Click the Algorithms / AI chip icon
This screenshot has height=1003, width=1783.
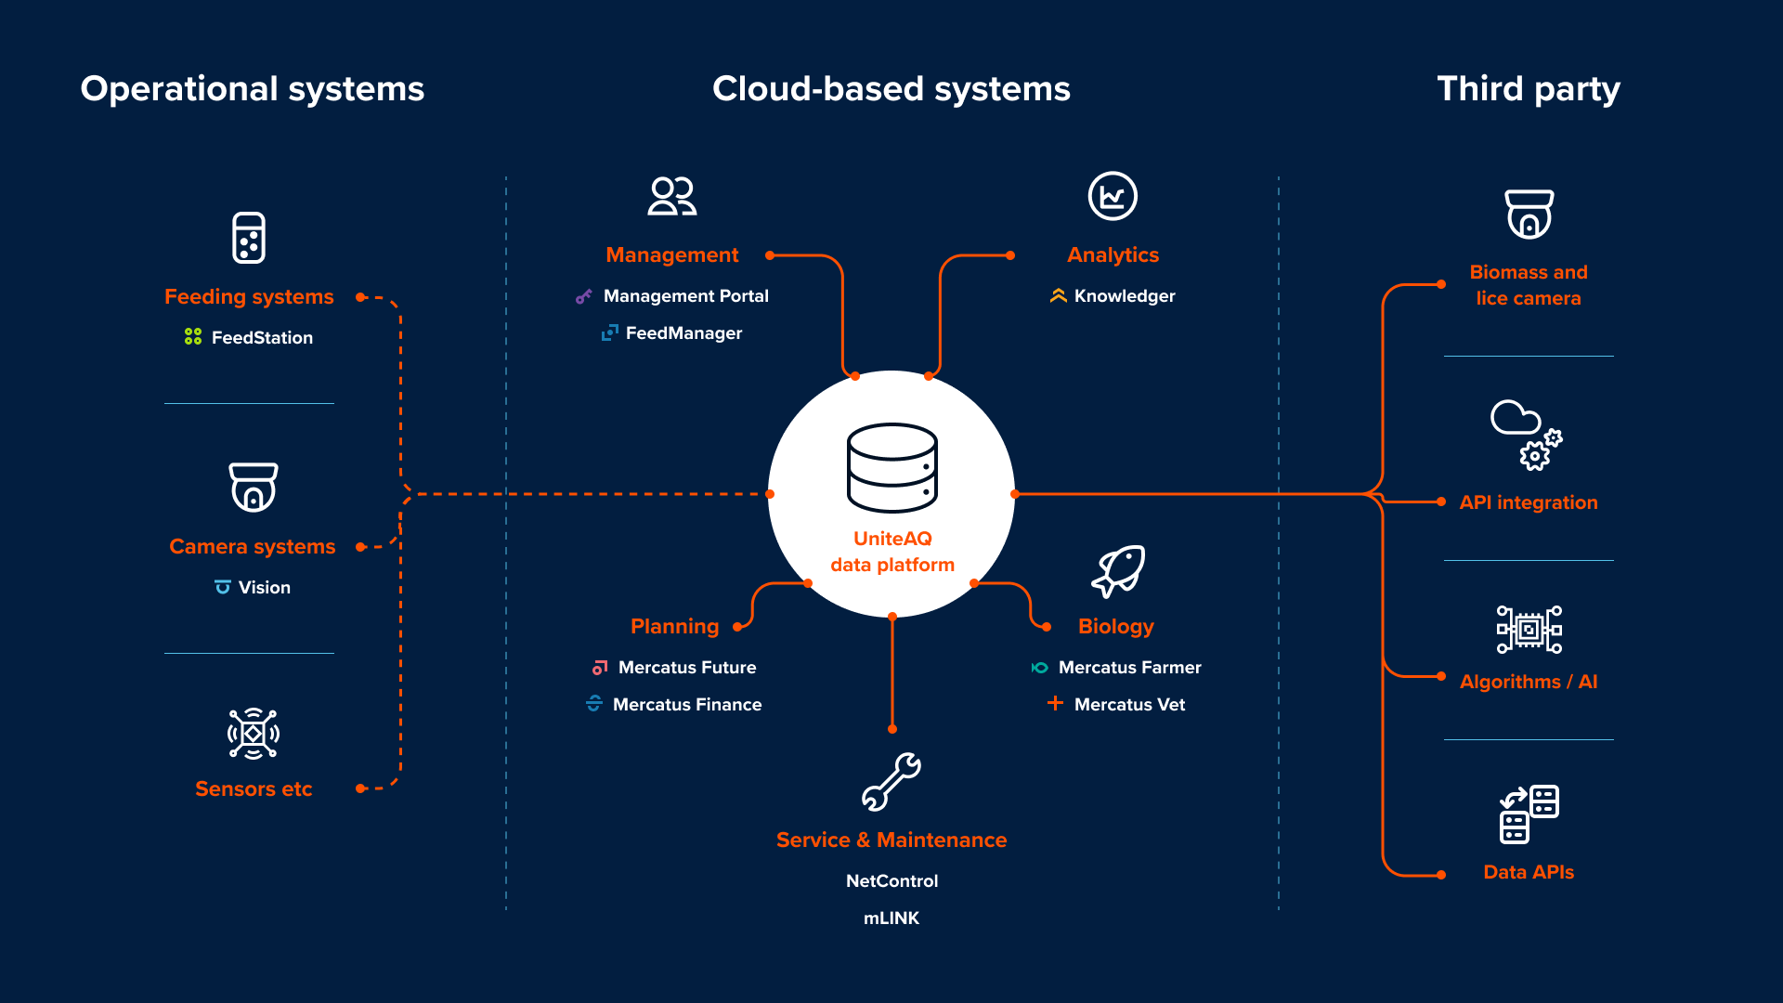point(1529,630)
